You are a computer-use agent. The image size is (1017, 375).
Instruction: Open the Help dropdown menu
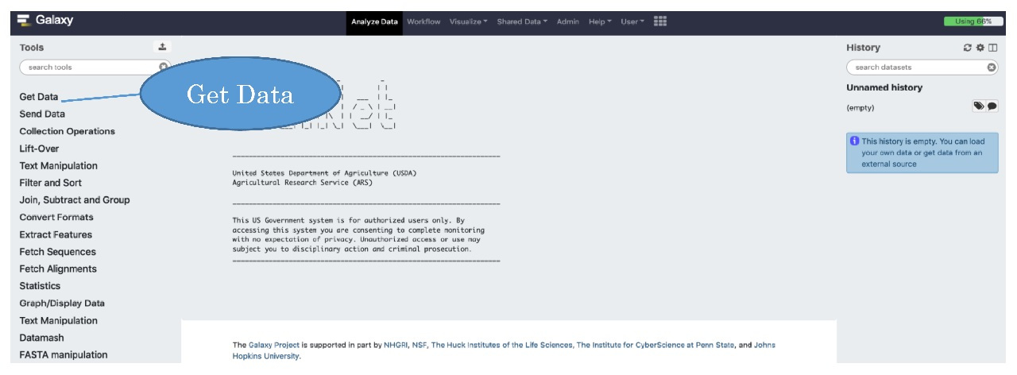[x=600, y=21]
